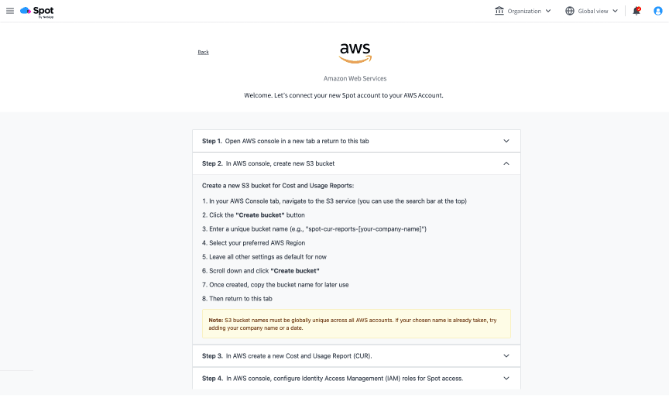Open the notifications bell
This screenshot has width=669, height=398.
(636, 11)
